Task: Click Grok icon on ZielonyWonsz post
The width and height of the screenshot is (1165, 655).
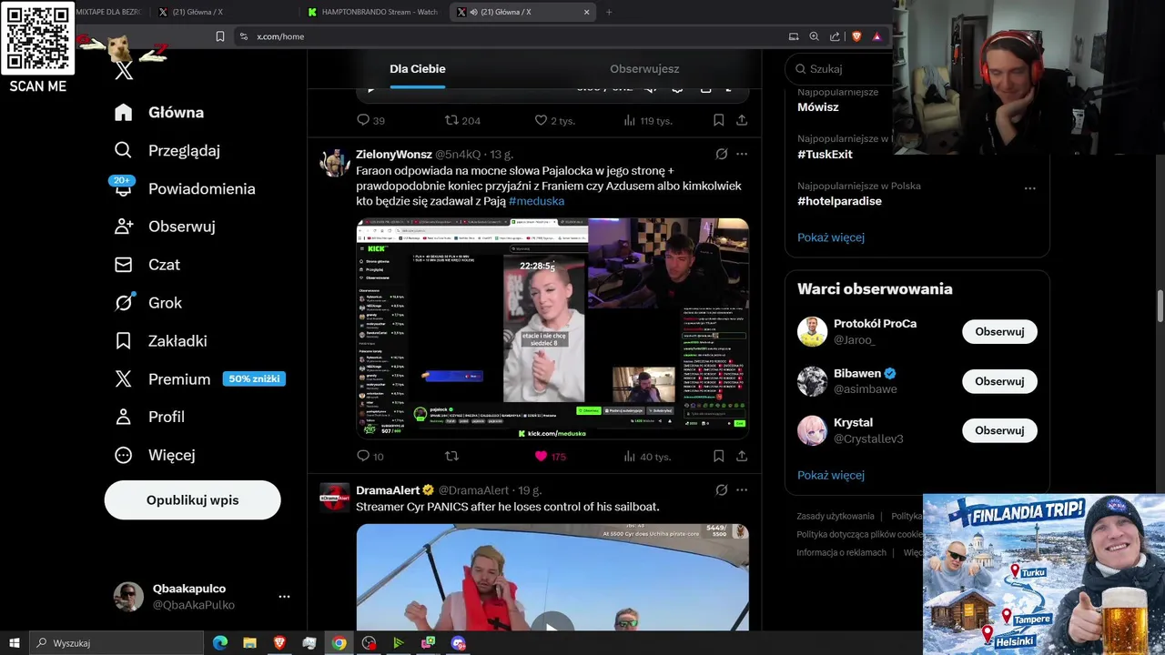Action: (x=722, y=155)
